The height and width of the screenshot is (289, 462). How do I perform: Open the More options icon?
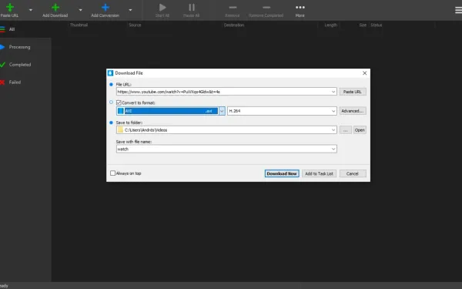tap(300, 8)
